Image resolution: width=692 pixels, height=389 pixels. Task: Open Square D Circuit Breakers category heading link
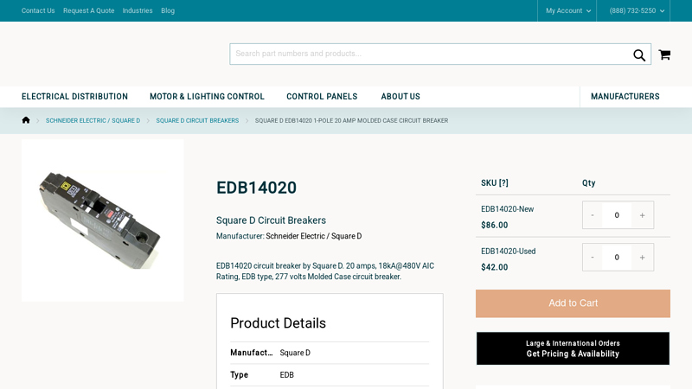[271, 220]
